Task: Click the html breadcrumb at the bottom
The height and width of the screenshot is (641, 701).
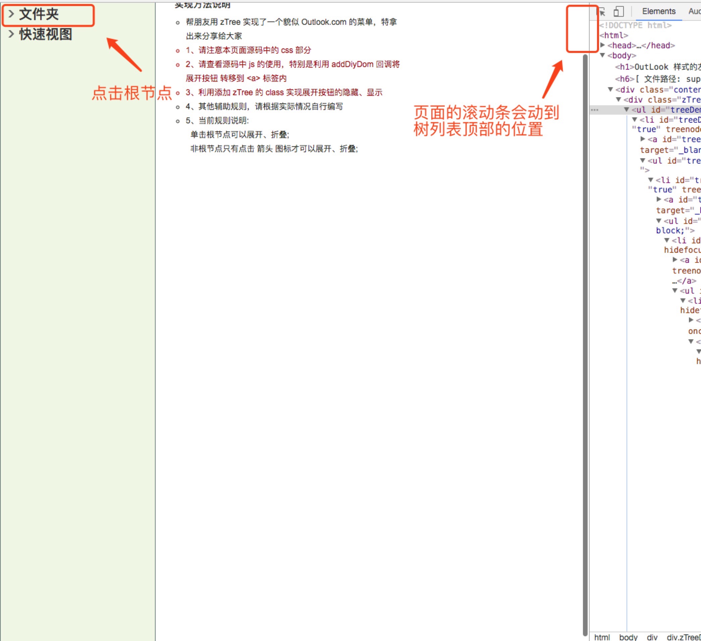Action: [602, 637]
